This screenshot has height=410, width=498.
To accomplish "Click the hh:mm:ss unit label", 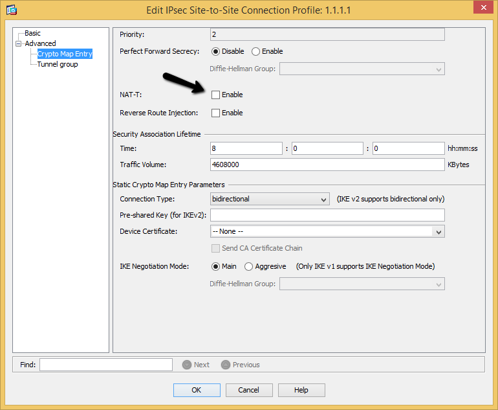I will click(462, 148).
